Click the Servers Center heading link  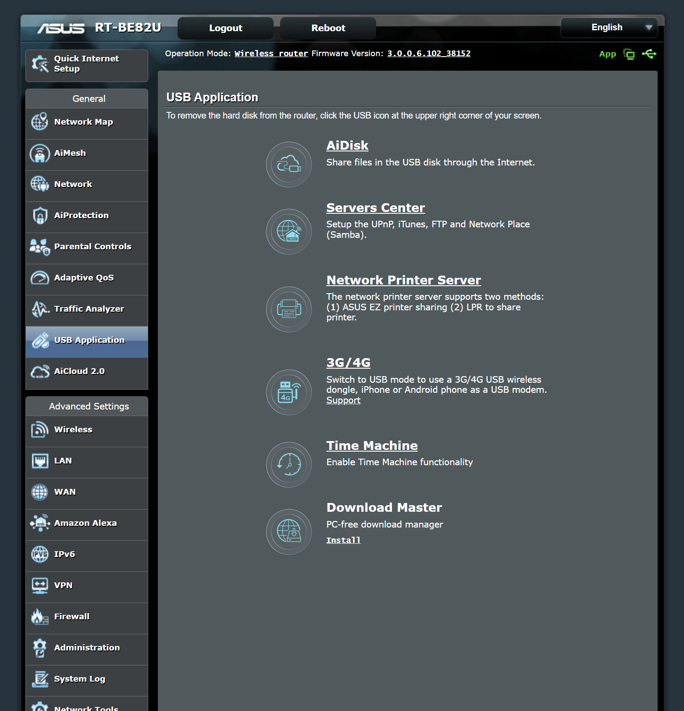coord(376,208)
